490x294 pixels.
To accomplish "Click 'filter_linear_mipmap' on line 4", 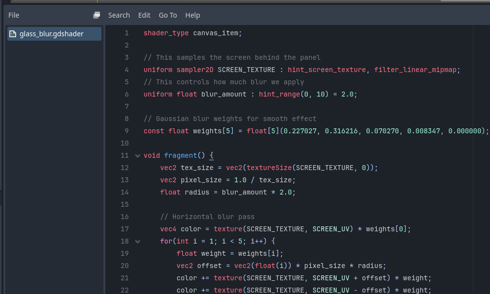I will [x=416, y=70].
